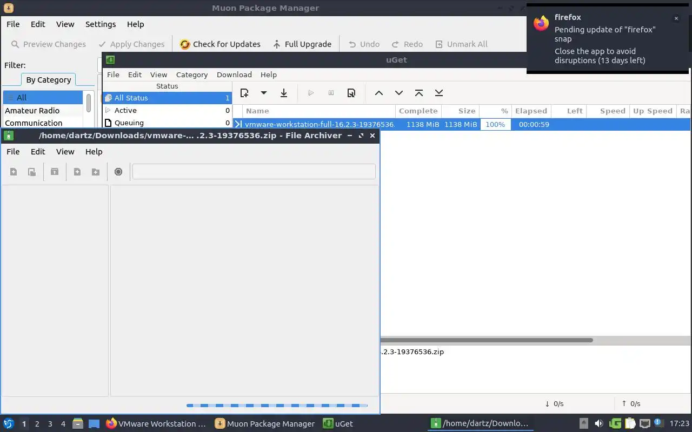
Task: Click the new archive icon in File Archiver
Action: 14,172
